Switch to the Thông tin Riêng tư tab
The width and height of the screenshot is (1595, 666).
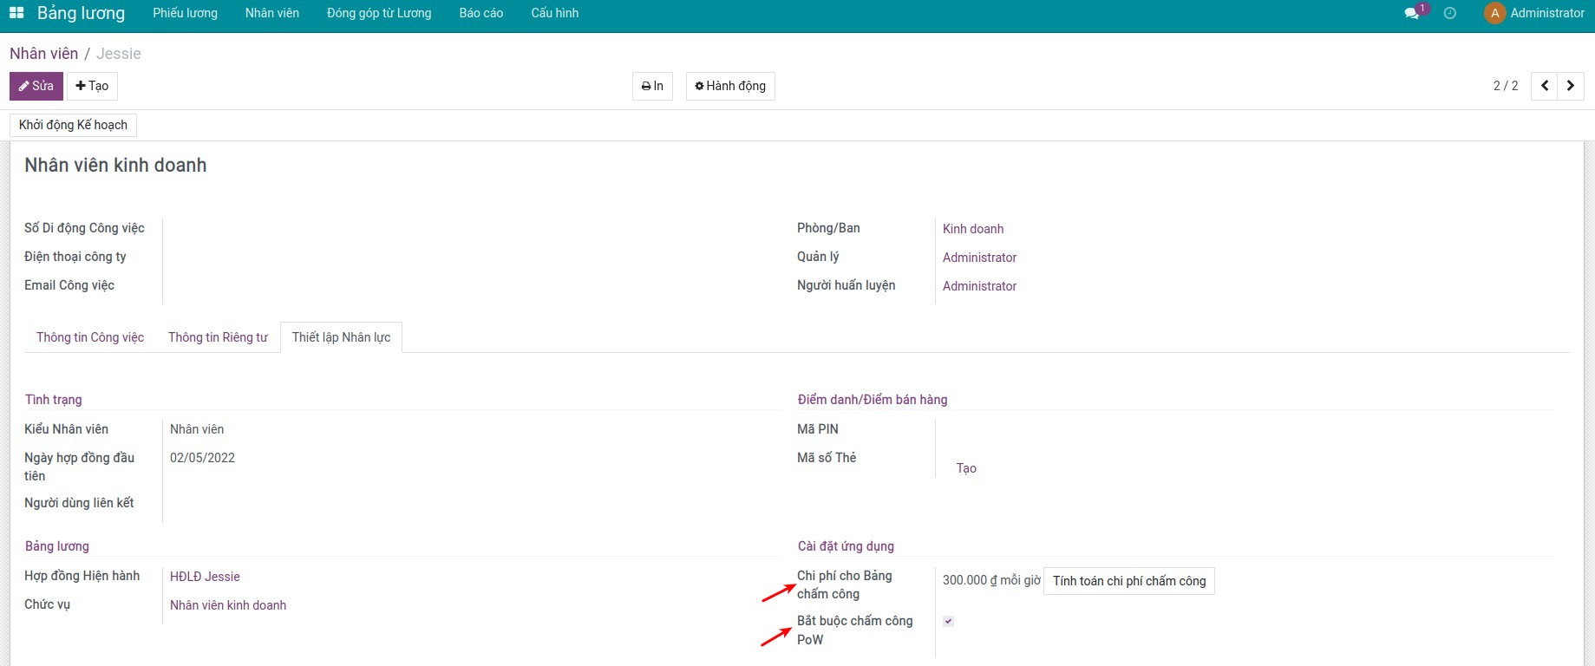[x=218, y=337]
